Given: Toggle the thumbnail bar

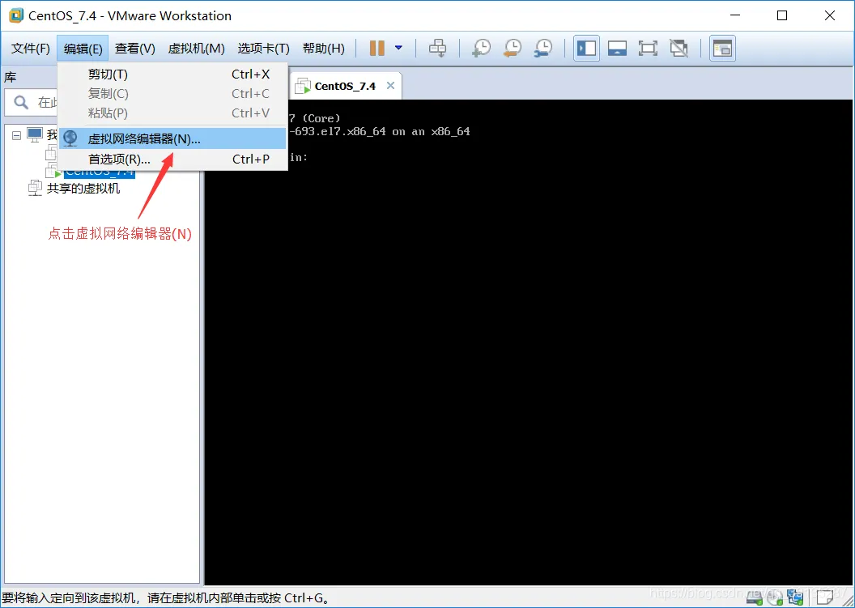Looking at the screenshot, I should click(617, 48).
